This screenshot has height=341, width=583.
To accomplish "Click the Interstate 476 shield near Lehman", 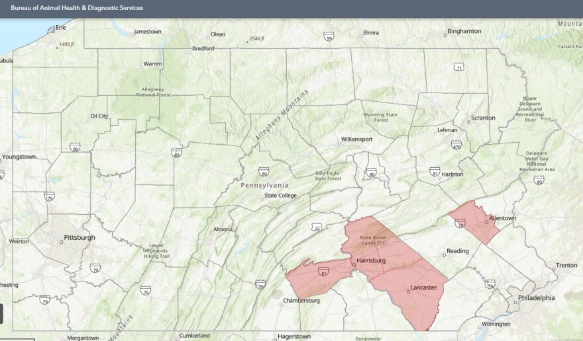I will tap(456, 146).
